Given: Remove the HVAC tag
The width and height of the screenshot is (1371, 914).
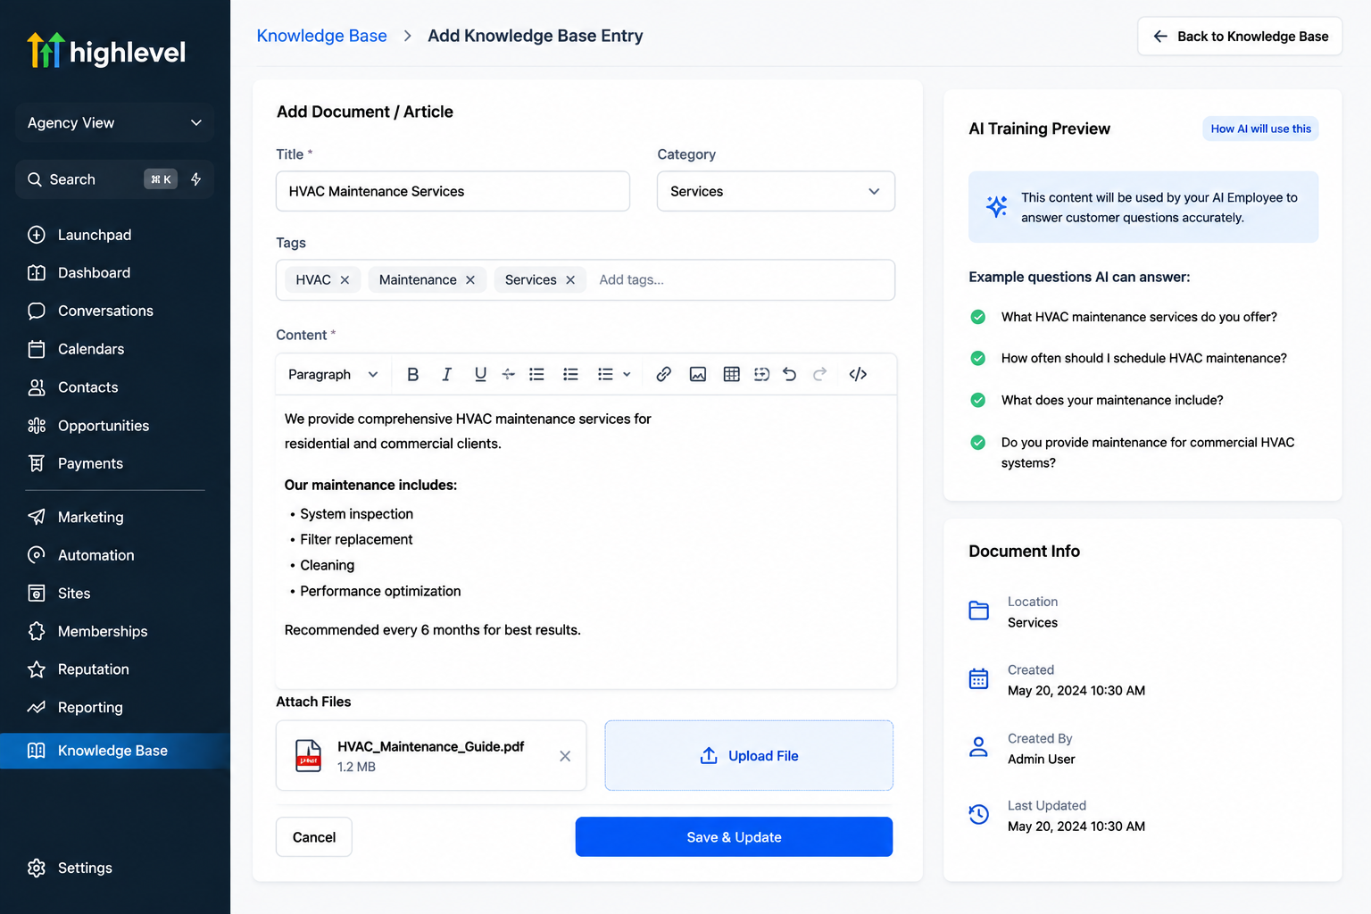Looking at the screenshot, I should click(x=345, y=280).
